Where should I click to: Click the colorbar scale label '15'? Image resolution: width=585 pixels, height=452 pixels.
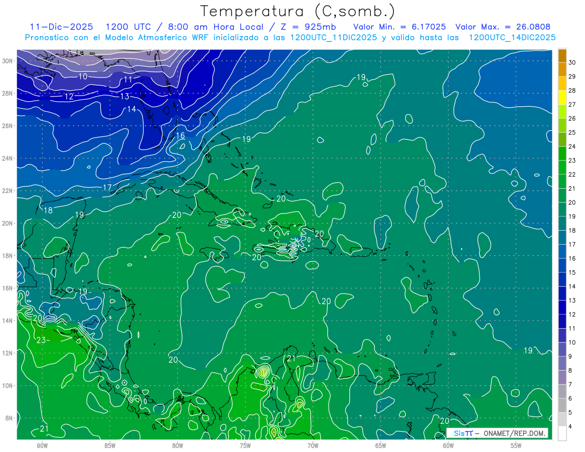click(x=572, y=272)
